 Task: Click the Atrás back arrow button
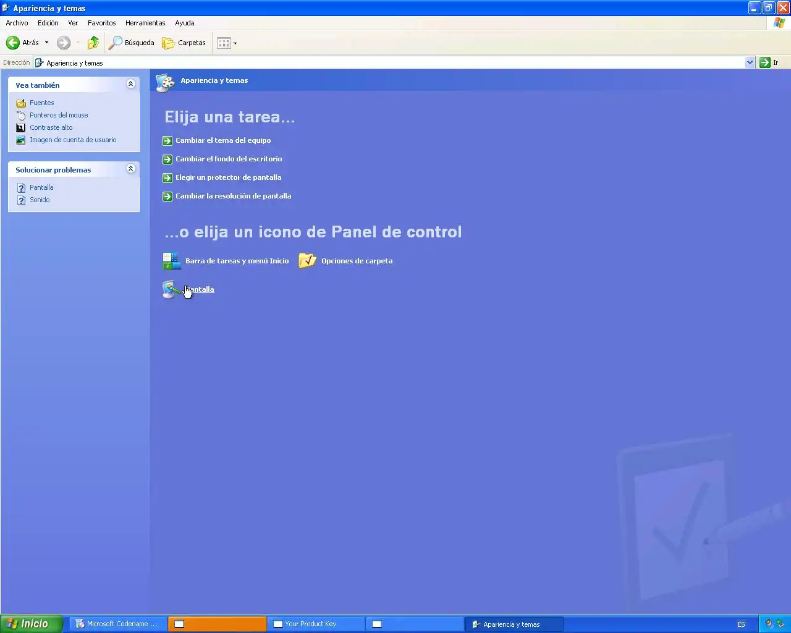point(22,43)
